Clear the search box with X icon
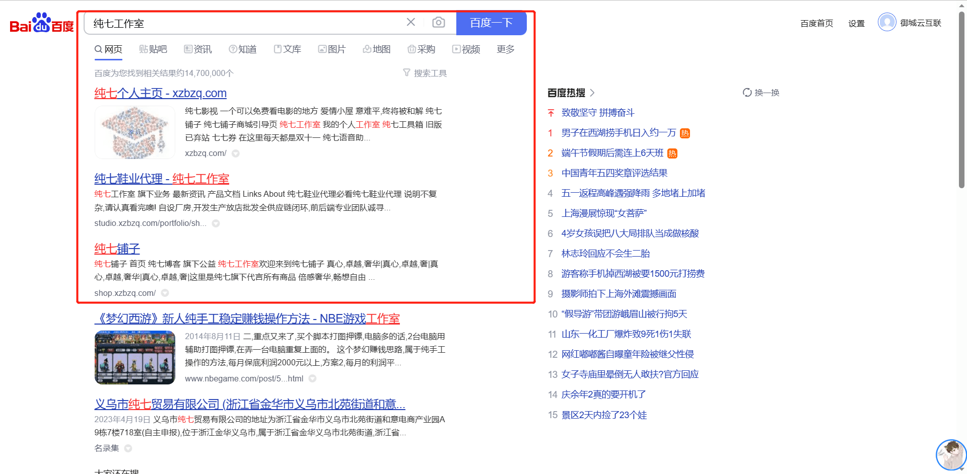 [x=411, y=22]
